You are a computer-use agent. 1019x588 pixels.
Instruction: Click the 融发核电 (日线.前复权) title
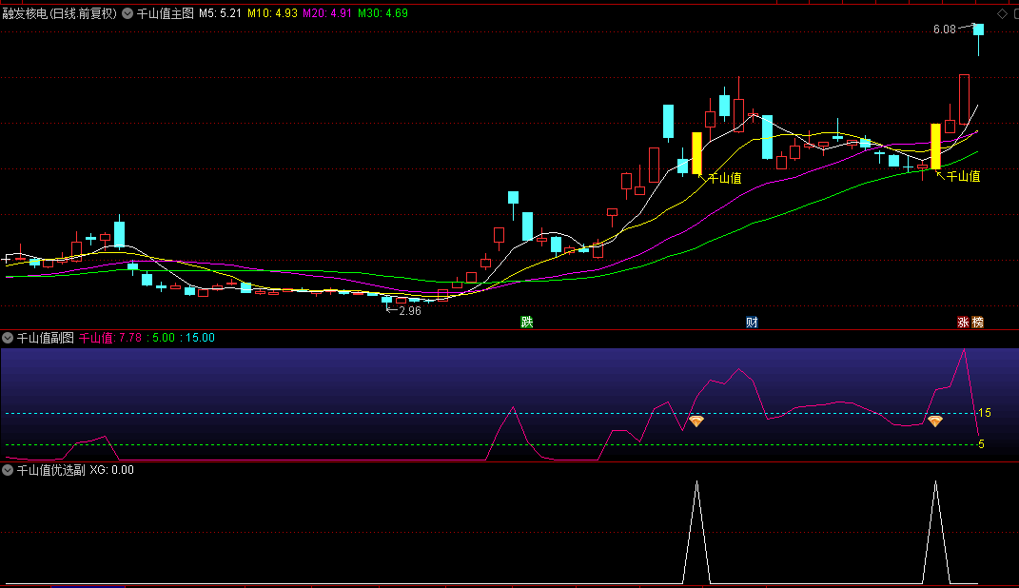coord(59,14)
